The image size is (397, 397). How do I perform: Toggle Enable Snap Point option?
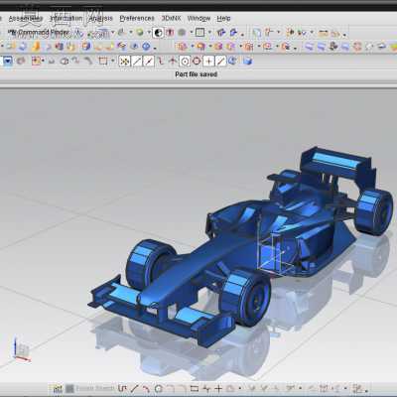(x=124, y=61)
